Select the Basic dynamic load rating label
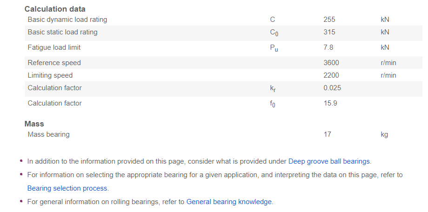This screenshot has height=212, width=428. pos(67,20)
